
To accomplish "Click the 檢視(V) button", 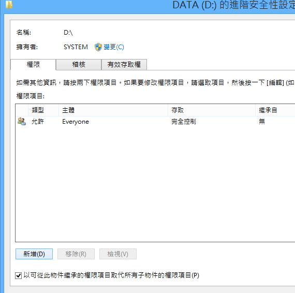I will click(118, 254).
